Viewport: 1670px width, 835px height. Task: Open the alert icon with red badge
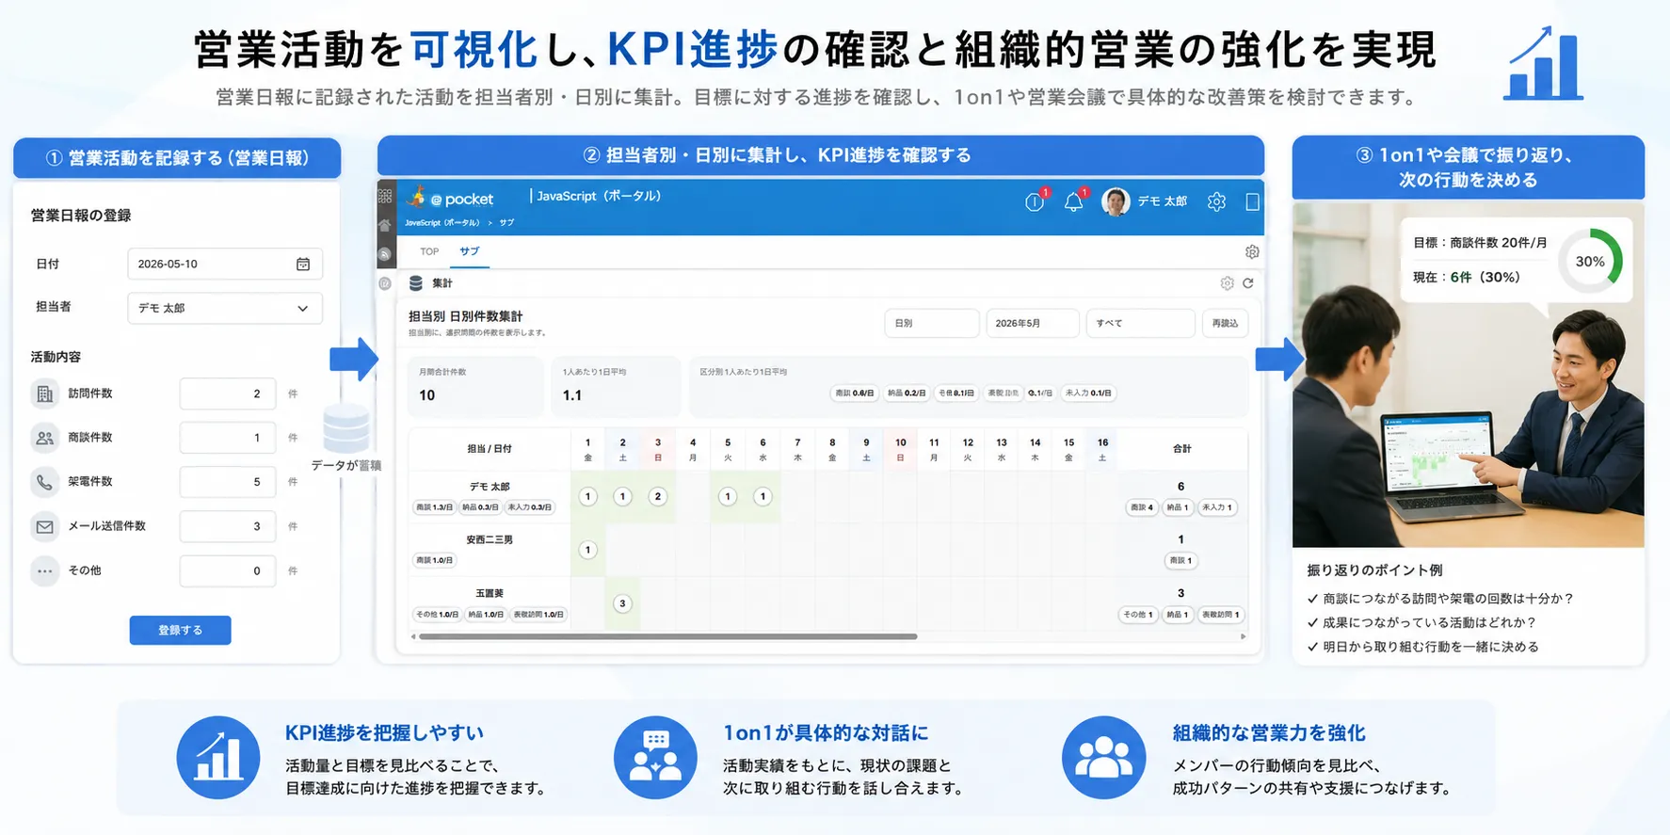tap(1035, 201)
